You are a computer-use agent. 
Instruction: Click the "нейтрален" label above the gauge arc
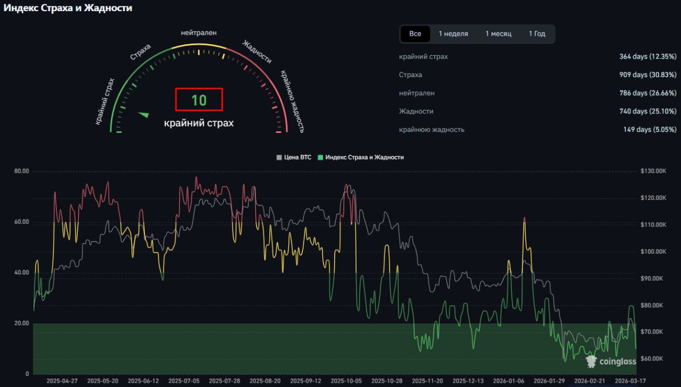tap(198, 32)
